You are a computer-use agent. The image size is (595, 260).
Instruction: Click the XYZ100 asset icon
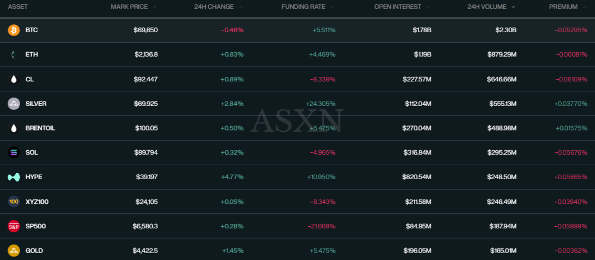pos(14,202)
